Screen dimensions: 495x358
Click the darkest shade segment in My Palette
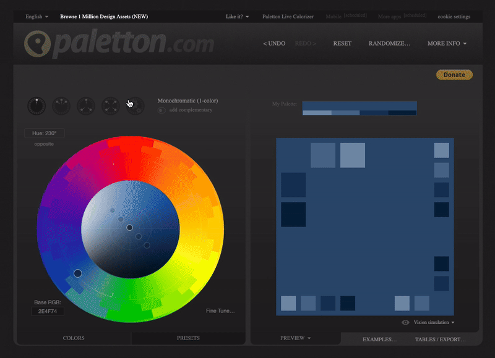403,113
